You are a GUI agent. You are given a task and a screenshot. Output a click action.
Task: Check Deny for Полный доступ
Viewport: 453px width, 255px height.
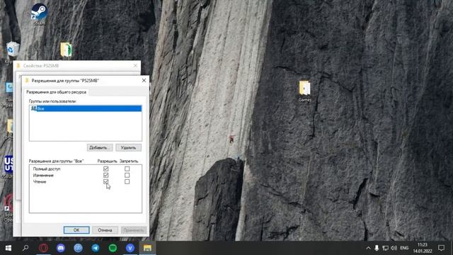[x=127, y=169]
